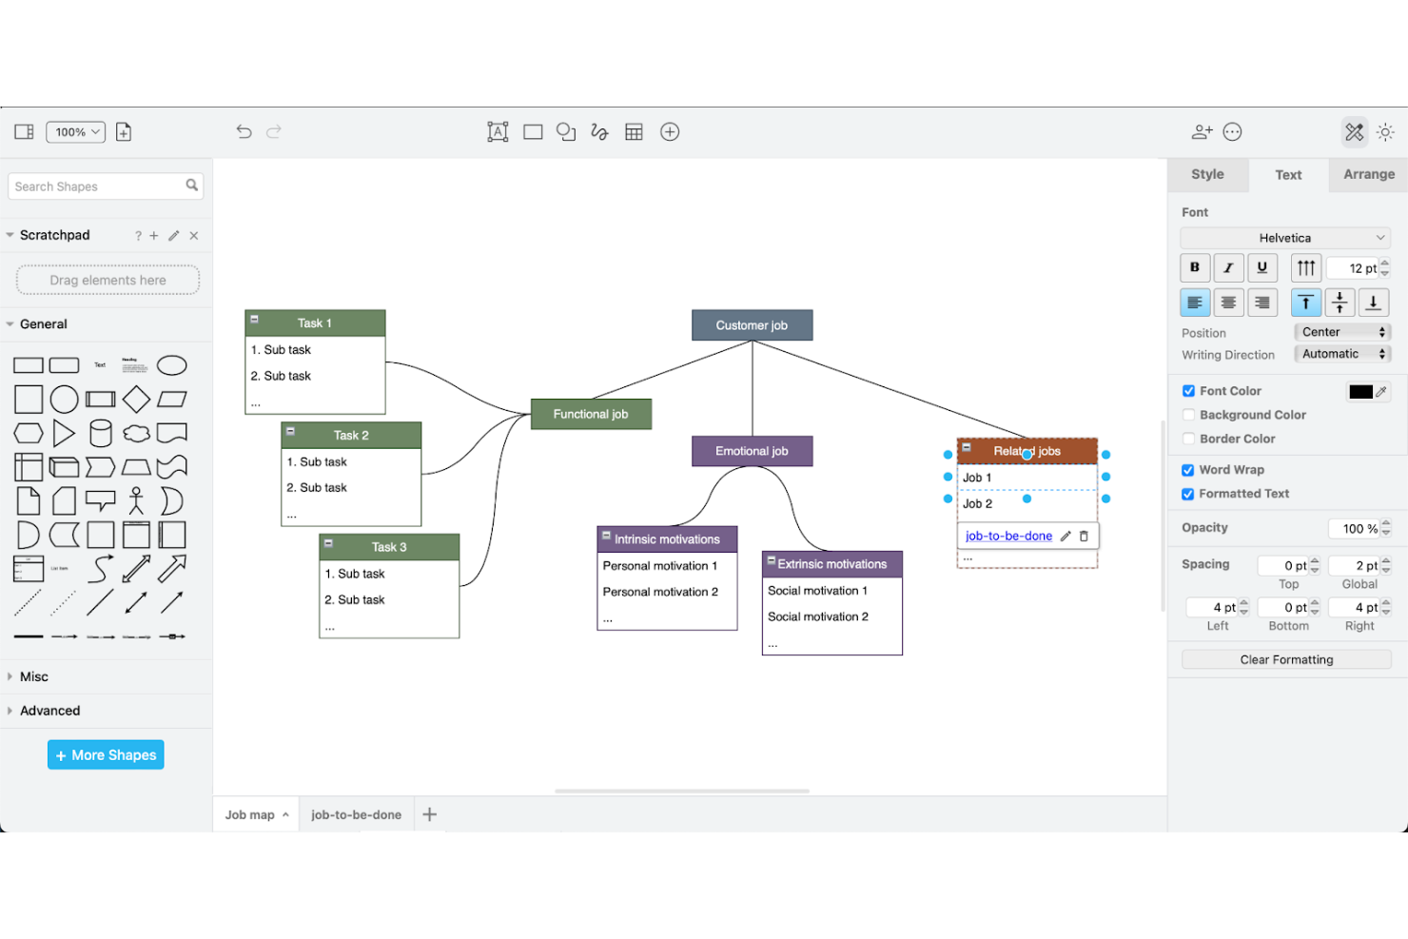
Task: Edit the link with pencil icon
Action: tap(1066, 536)
